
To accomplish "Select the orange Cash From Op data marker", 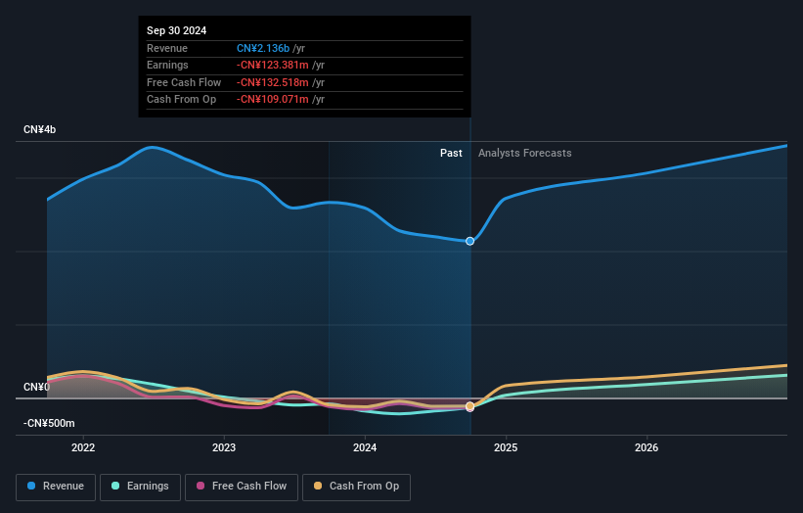I will (469, 406).
